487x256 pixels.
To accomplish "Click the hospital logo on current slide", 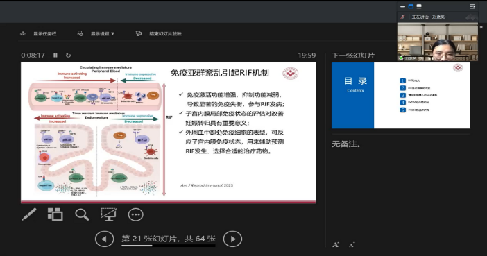I will pyautogui.click(x=291, y=74).
